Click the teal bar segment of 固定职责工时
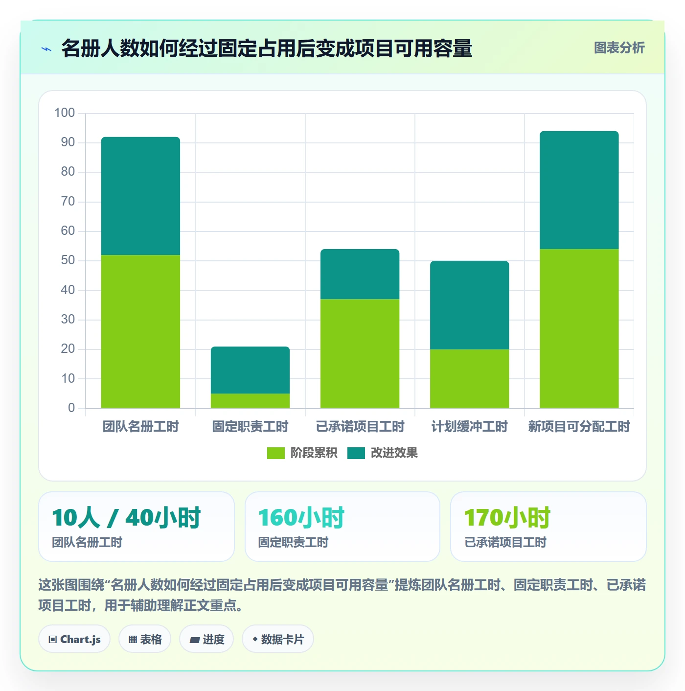This screenshot has width=685, height=691. [250, 370]
